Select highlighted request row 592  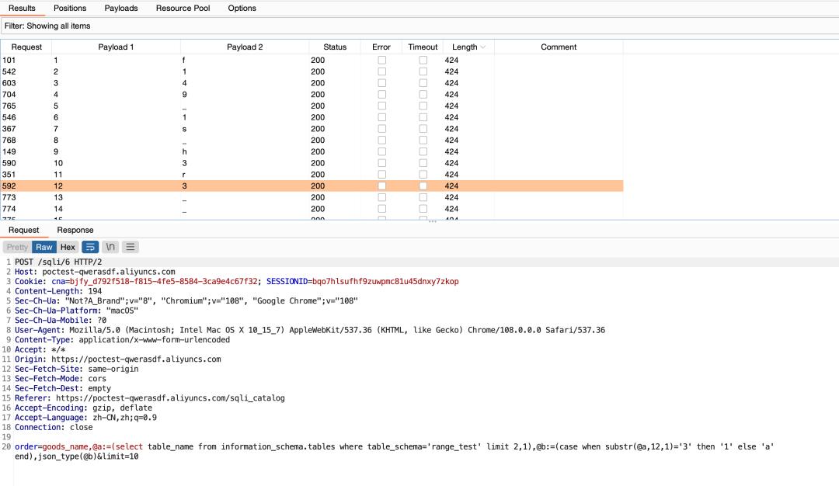coord(312,186)
